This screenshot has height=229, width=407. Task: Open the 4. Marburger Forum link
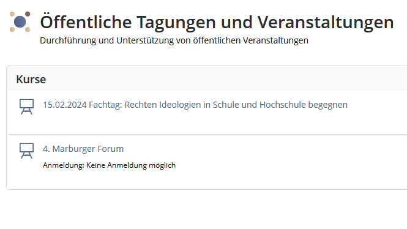pyautogui.click(x=83, y=149)
